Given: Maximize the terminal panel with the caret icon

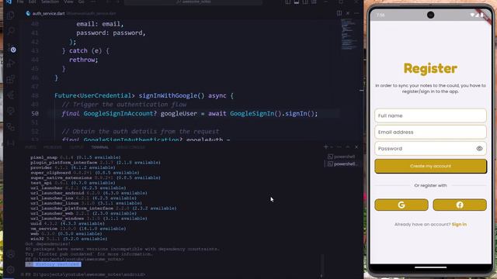Looking at the screenshot, I should pyautogui.click(x=348, y=146).
